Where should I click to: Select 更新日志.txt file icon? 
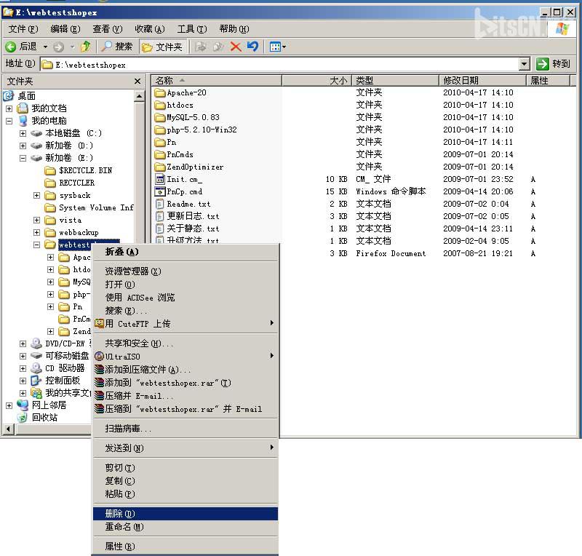(x=159, y=216)
